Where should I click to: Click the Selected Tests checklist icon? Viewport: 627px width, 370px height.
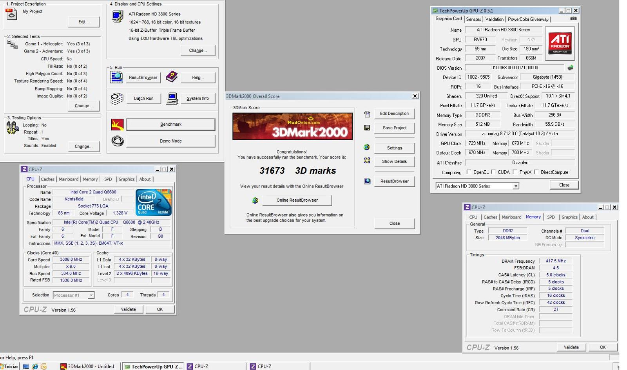[12, 45]
